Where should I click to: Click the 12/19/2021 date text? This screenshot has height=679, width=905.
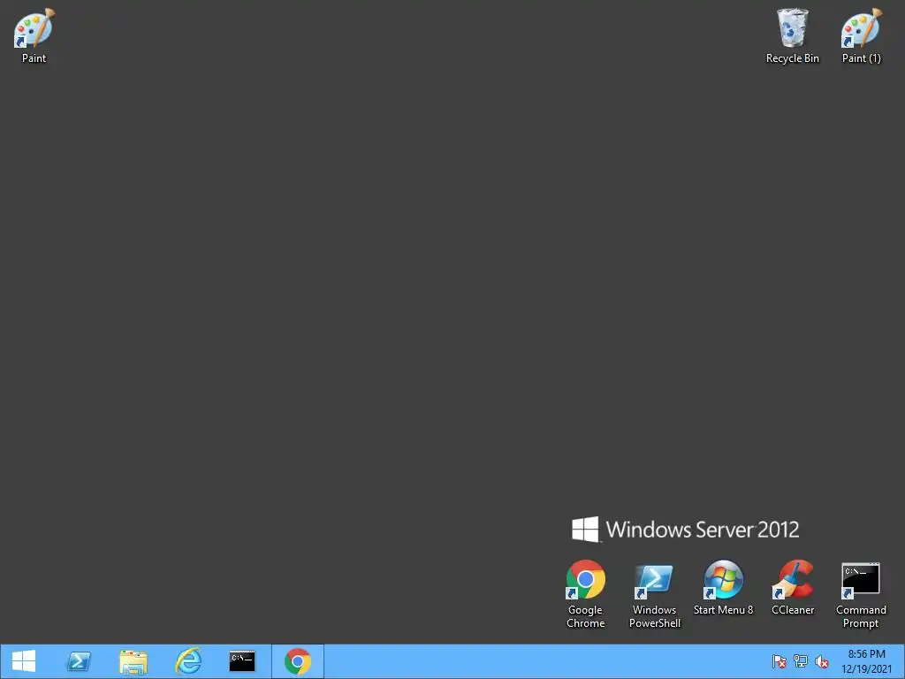pos(866,669)
